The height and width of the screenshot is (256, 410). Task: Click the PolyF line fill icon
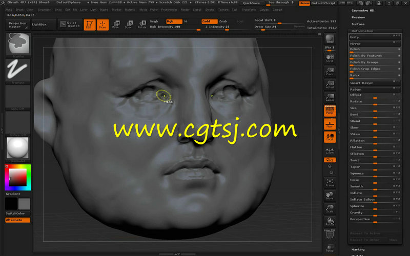click(x=330, y=234)
